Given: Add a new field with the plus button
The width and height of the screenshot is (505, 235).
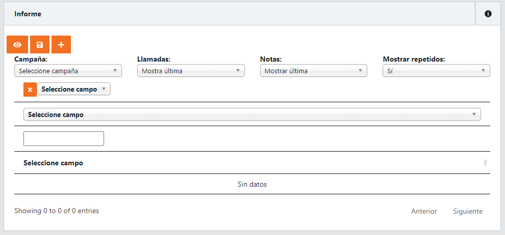Looking at the screenshot, I should (x=61, y=45).
